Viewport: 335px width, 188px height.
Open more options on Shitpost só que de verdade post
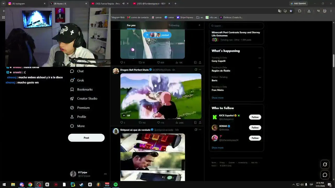(200, 130)
